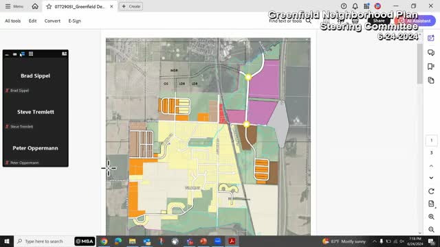Close the 07729051_Greenfield document tab
The image size is (440, 247).
point(111,6)
